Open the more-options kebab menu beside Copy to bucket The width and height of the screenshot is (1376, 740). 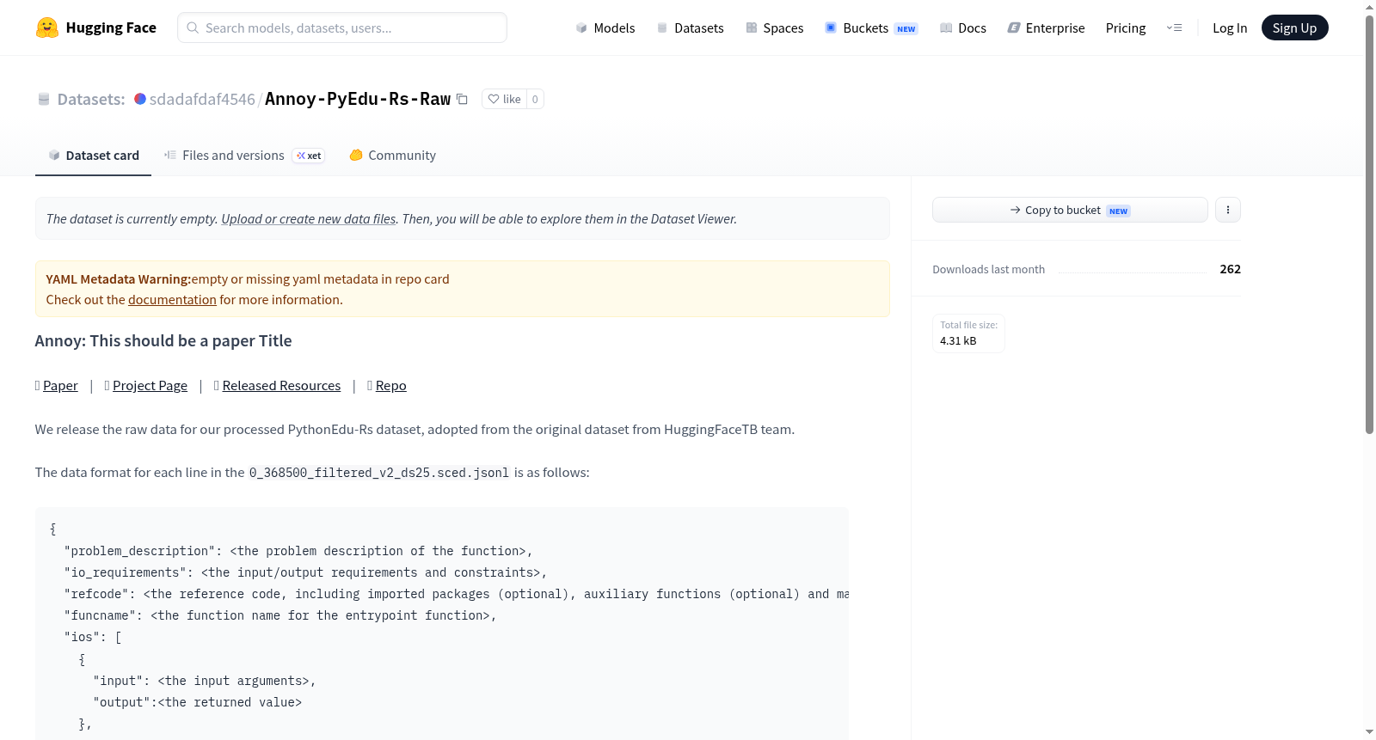[x=1228, y=210]
